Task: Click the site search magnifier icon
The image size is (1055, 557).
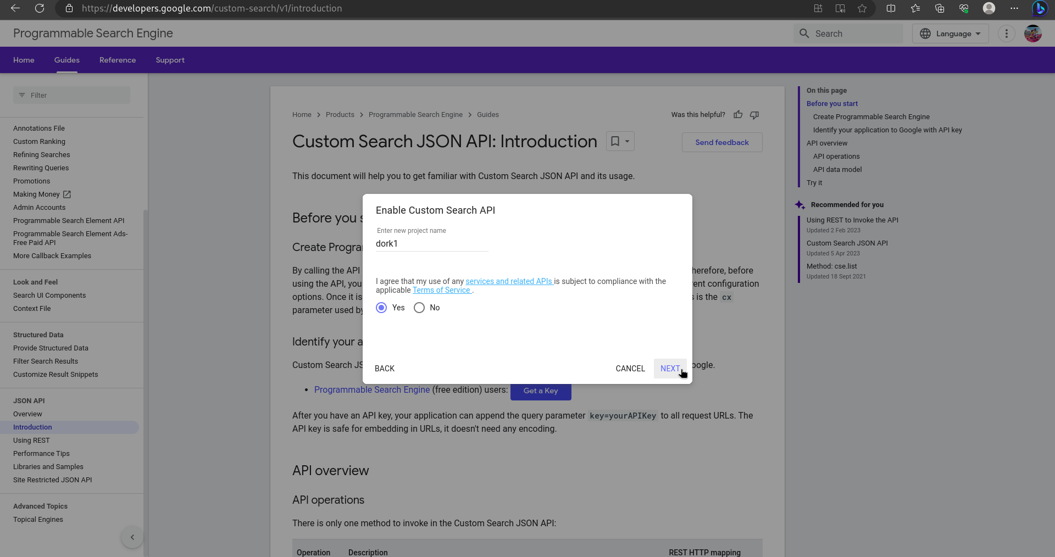Action: (x=804, y=34)
